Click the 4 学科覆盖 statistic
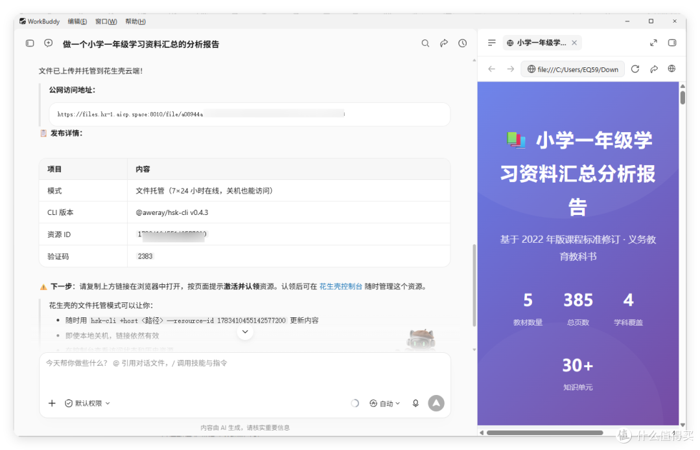 (x=628, y=309)
